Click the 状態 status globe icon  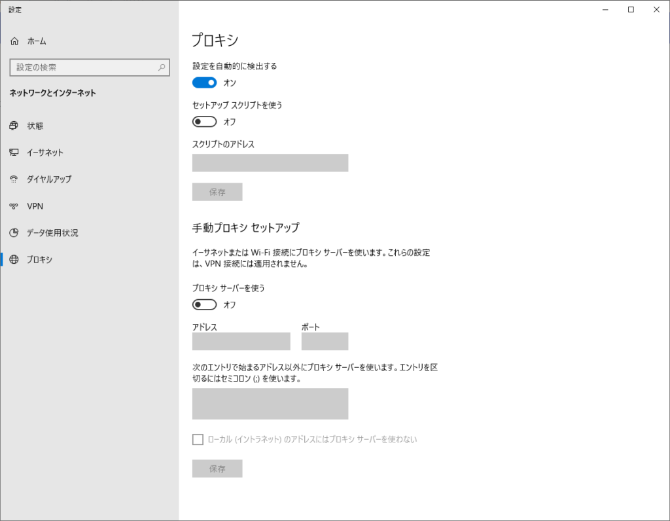point(14,126)
